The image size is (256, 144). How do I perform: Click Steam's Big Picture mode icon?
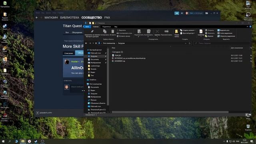(207, 13)
